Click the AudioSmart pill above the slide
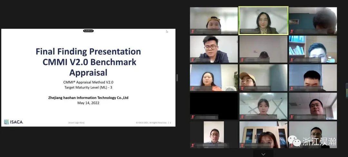 coord(88,31)
